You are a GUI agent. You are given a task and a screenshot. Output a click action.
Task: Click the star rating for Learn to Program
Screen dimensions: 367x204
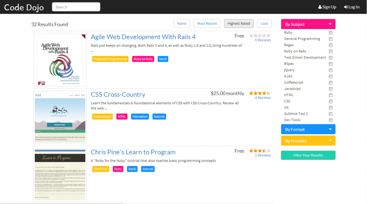pyautogui.click(x=260, y=151)
